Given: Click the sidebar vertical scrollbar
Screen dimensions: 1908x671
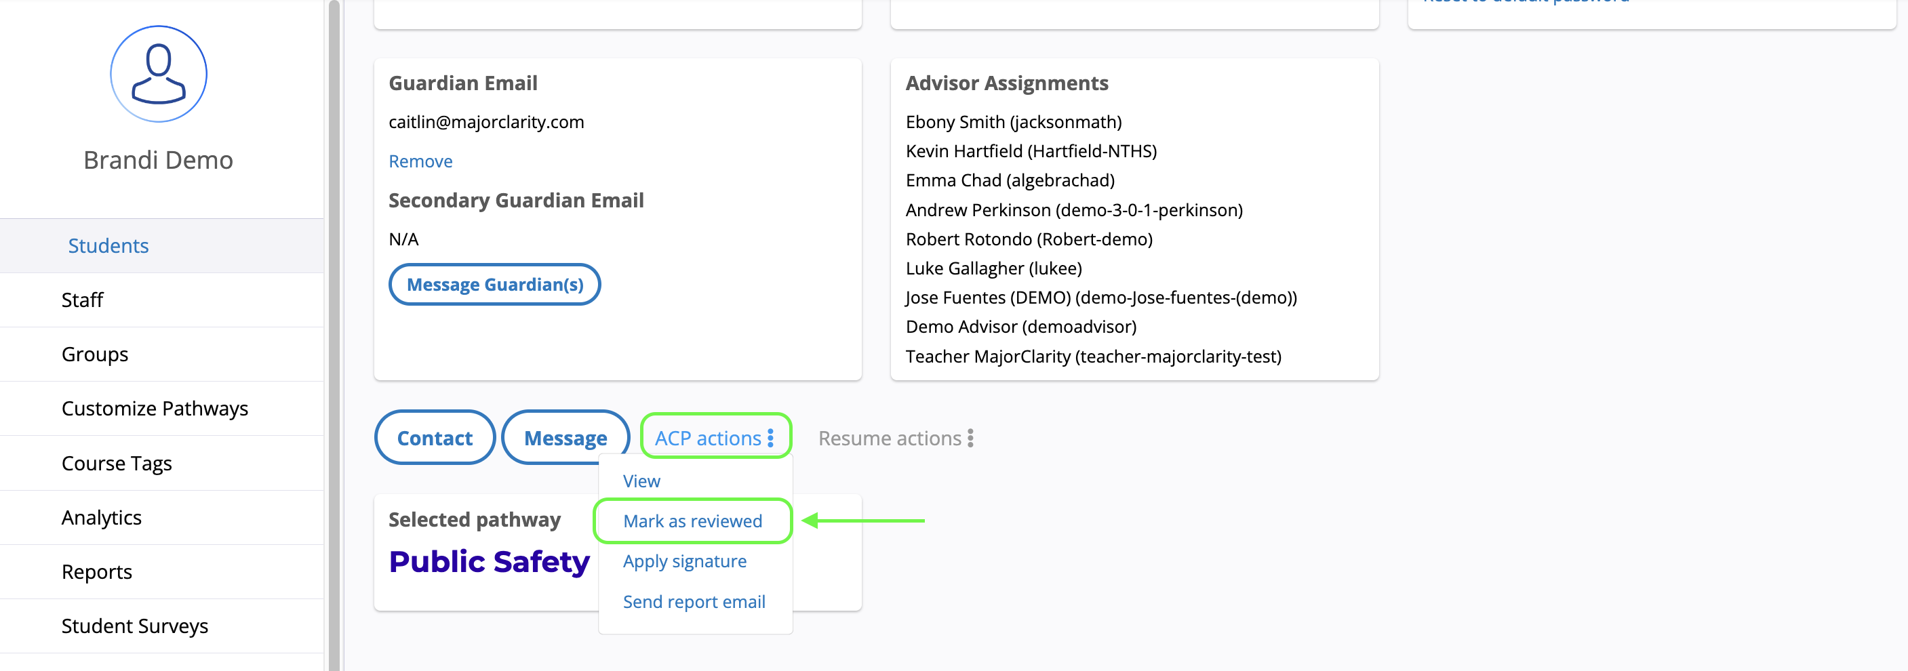Looking at the screenshot, I should 334,333.
